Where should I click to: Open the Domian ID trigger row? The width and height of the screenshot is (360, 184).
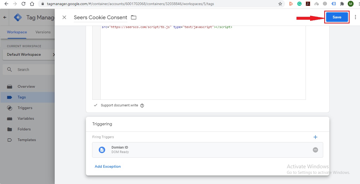[x=207, y=150]
